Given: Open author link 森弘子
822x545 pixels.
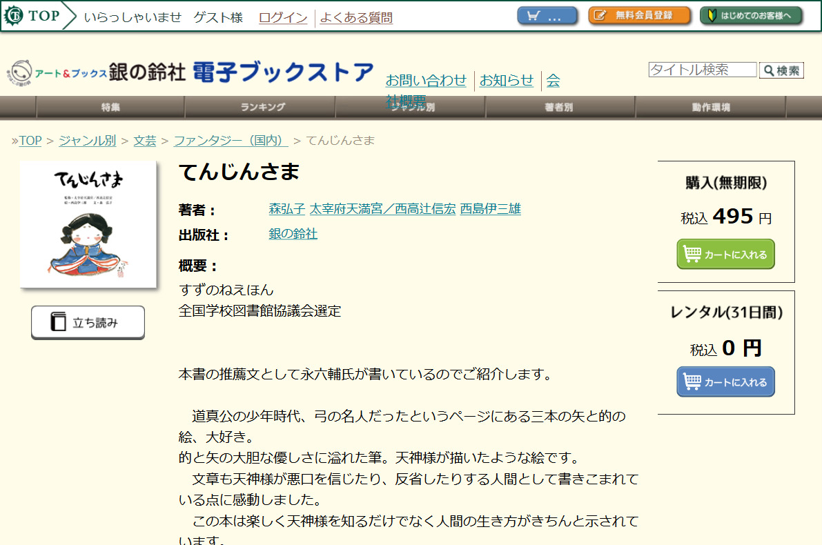Looking at the screenshot, I should pyautogui.click(x=286, y=208).
